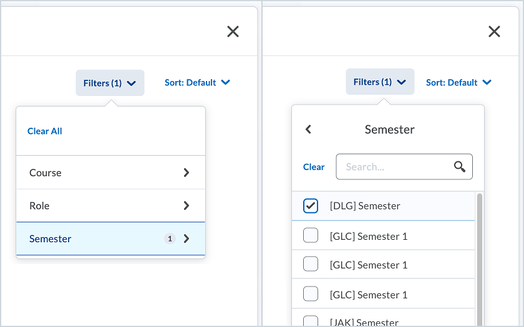Close the right filter panel with X
The image size is (524, 327).
pos(494,32)
